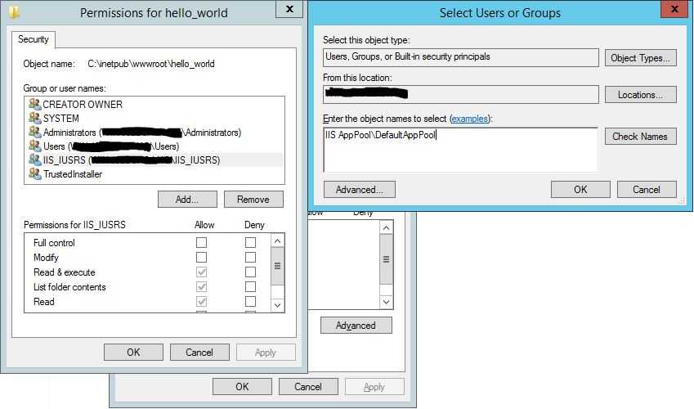Click the folder icon in Permissions title bar
Image resolution: width=694 pixels, height=409 pixels.
click(x=14, y=12)
